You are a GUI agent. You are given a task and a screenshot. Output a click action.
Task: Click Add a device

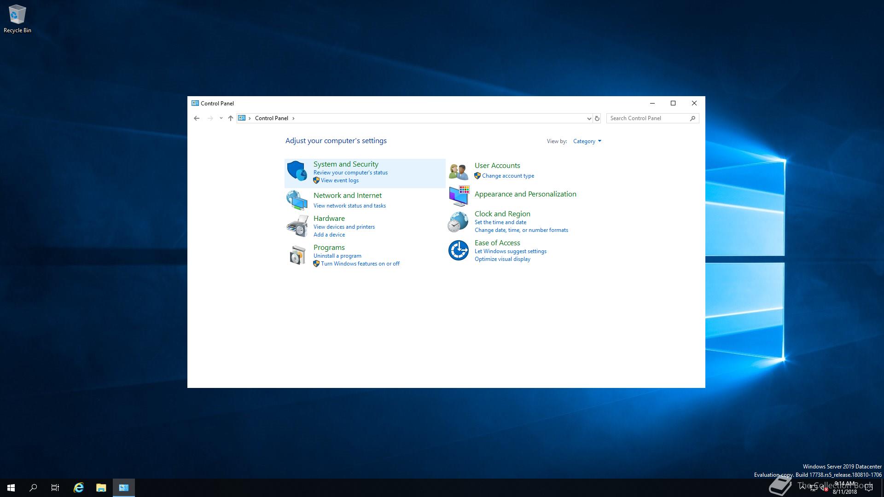329,235
